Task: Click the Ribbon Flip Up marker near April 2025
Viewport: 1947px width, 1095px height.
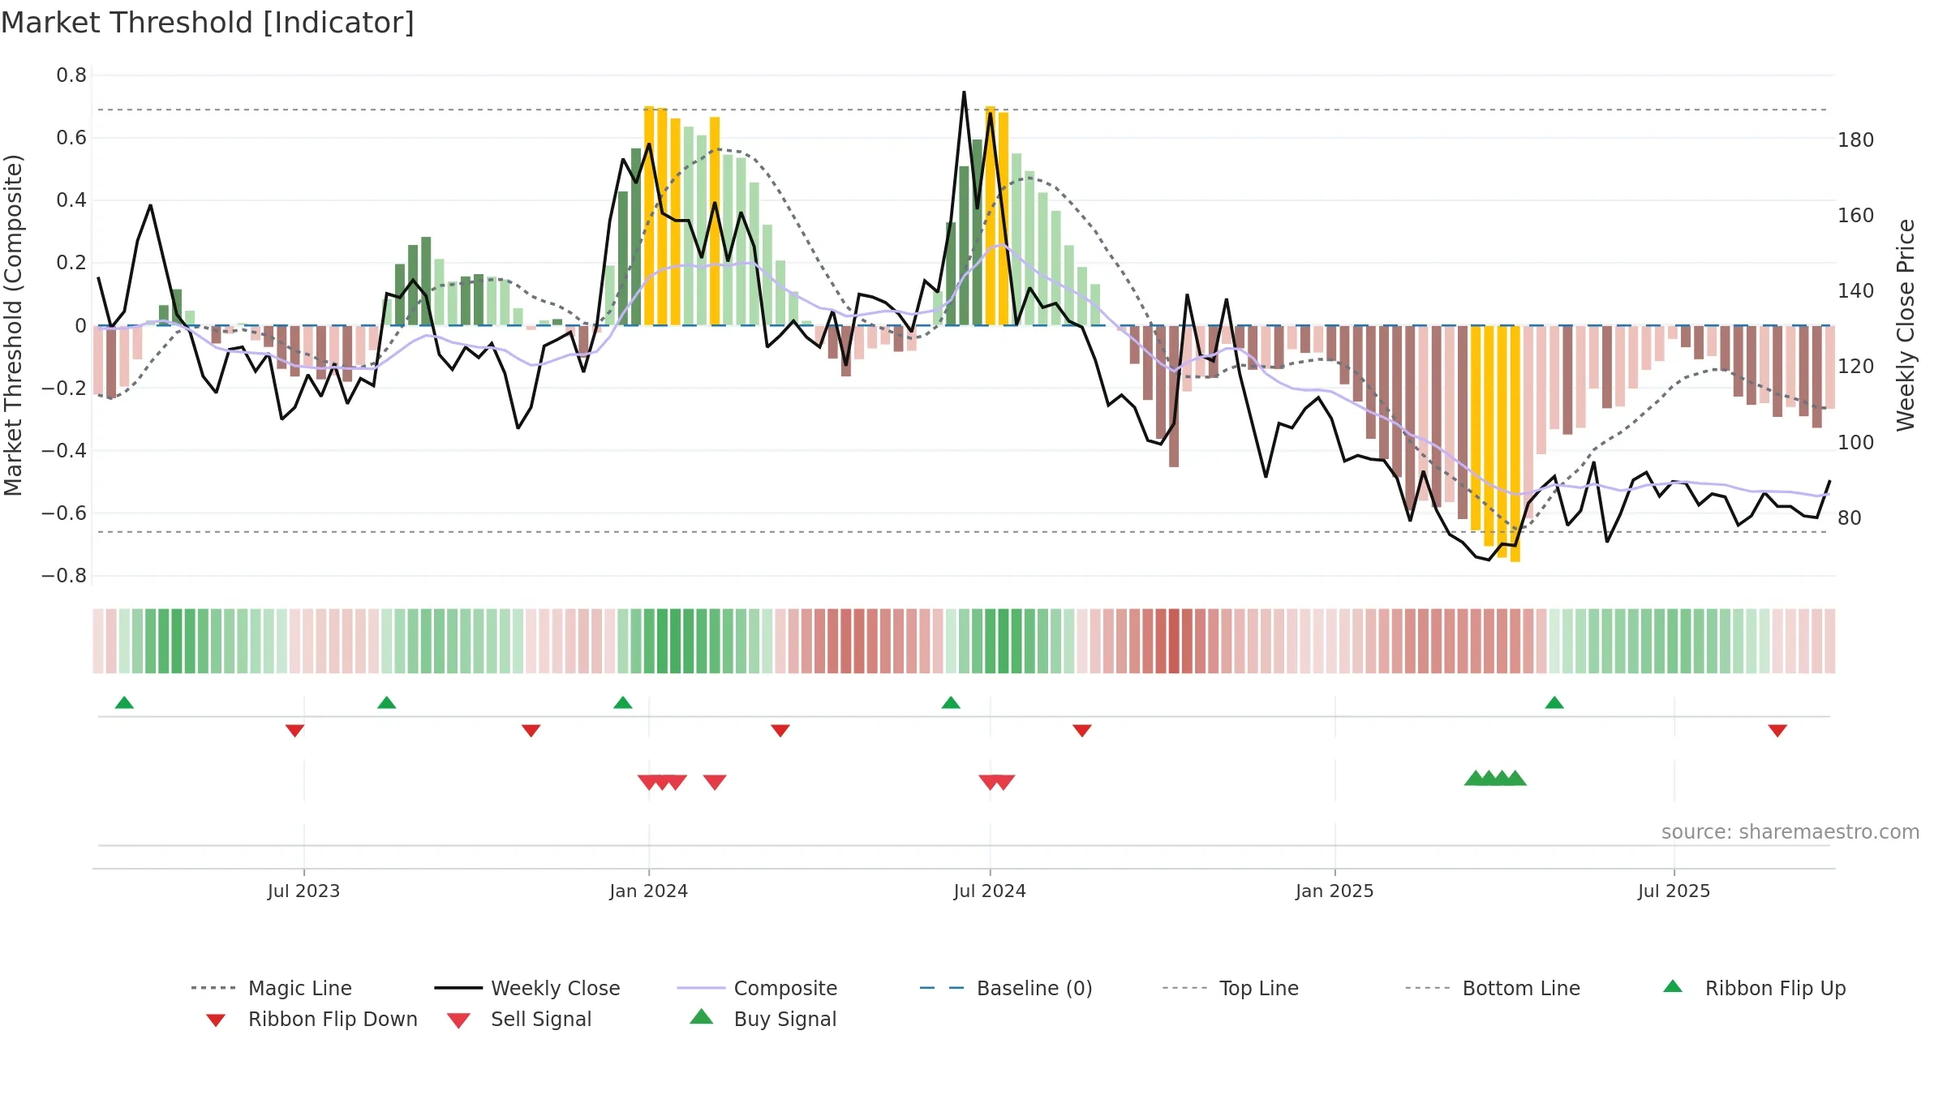Action: coord(1554,702)
